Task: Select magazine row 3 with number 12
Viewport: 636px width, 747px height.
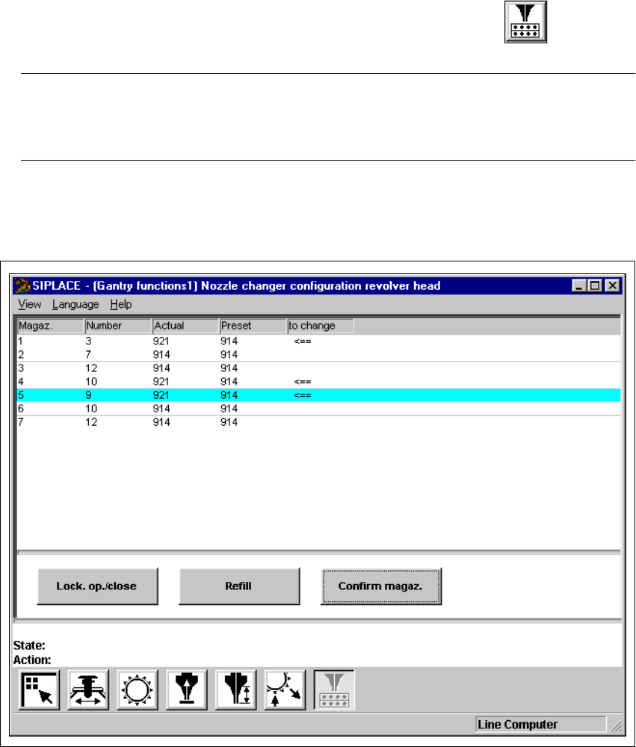Action: [x=318, y=368]
